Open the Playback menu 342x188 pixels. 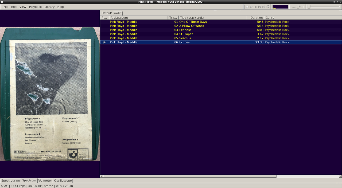(x=35, y=7)
